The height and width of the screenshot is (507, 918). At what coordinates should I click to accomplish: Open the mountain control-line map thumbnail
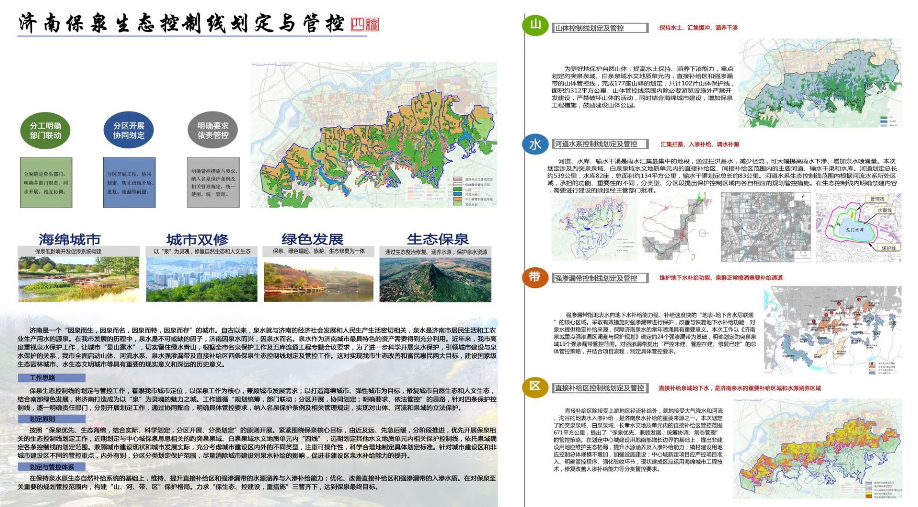point(820,83)
